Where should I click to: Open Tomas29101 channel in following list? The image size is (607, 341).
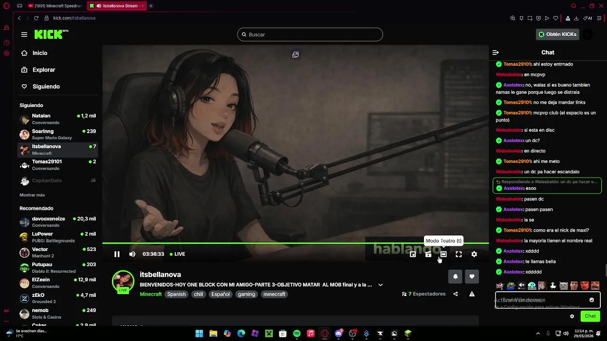[57, 165]
